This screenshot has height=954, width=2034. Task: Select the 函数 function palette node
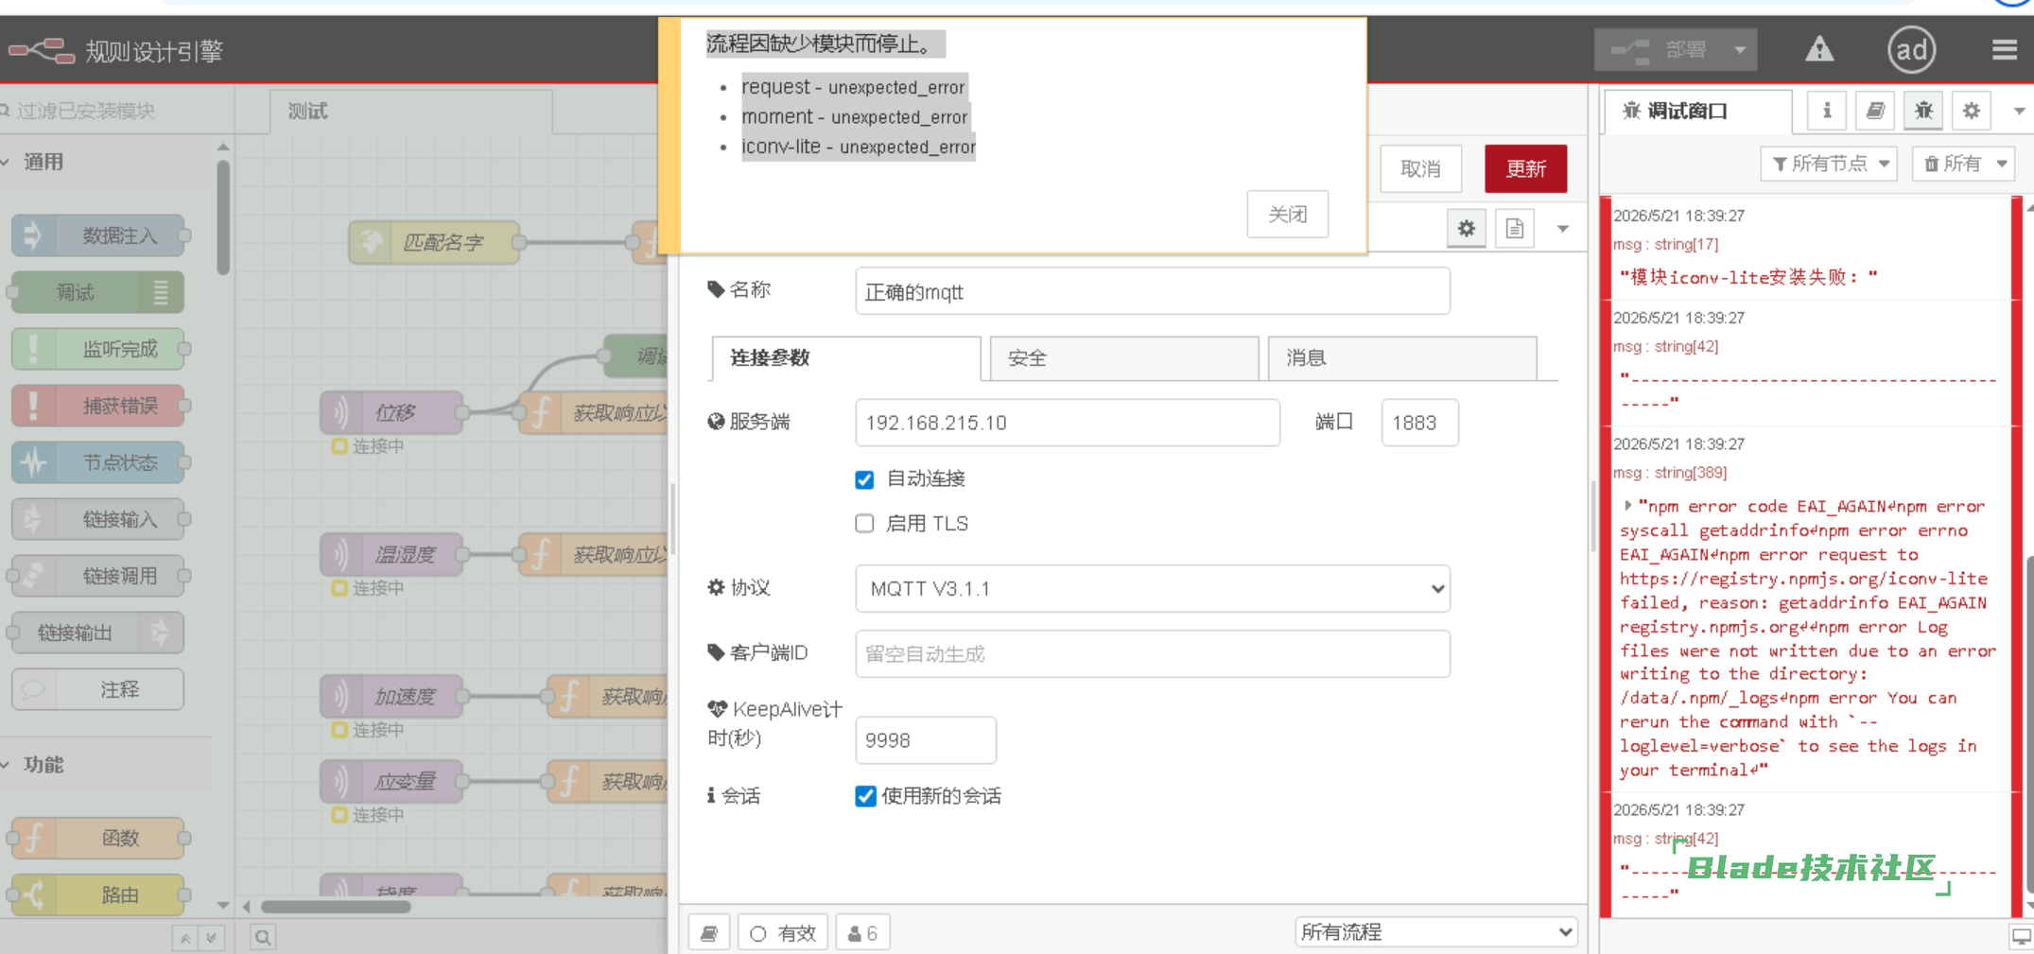[x=98, y=838]
